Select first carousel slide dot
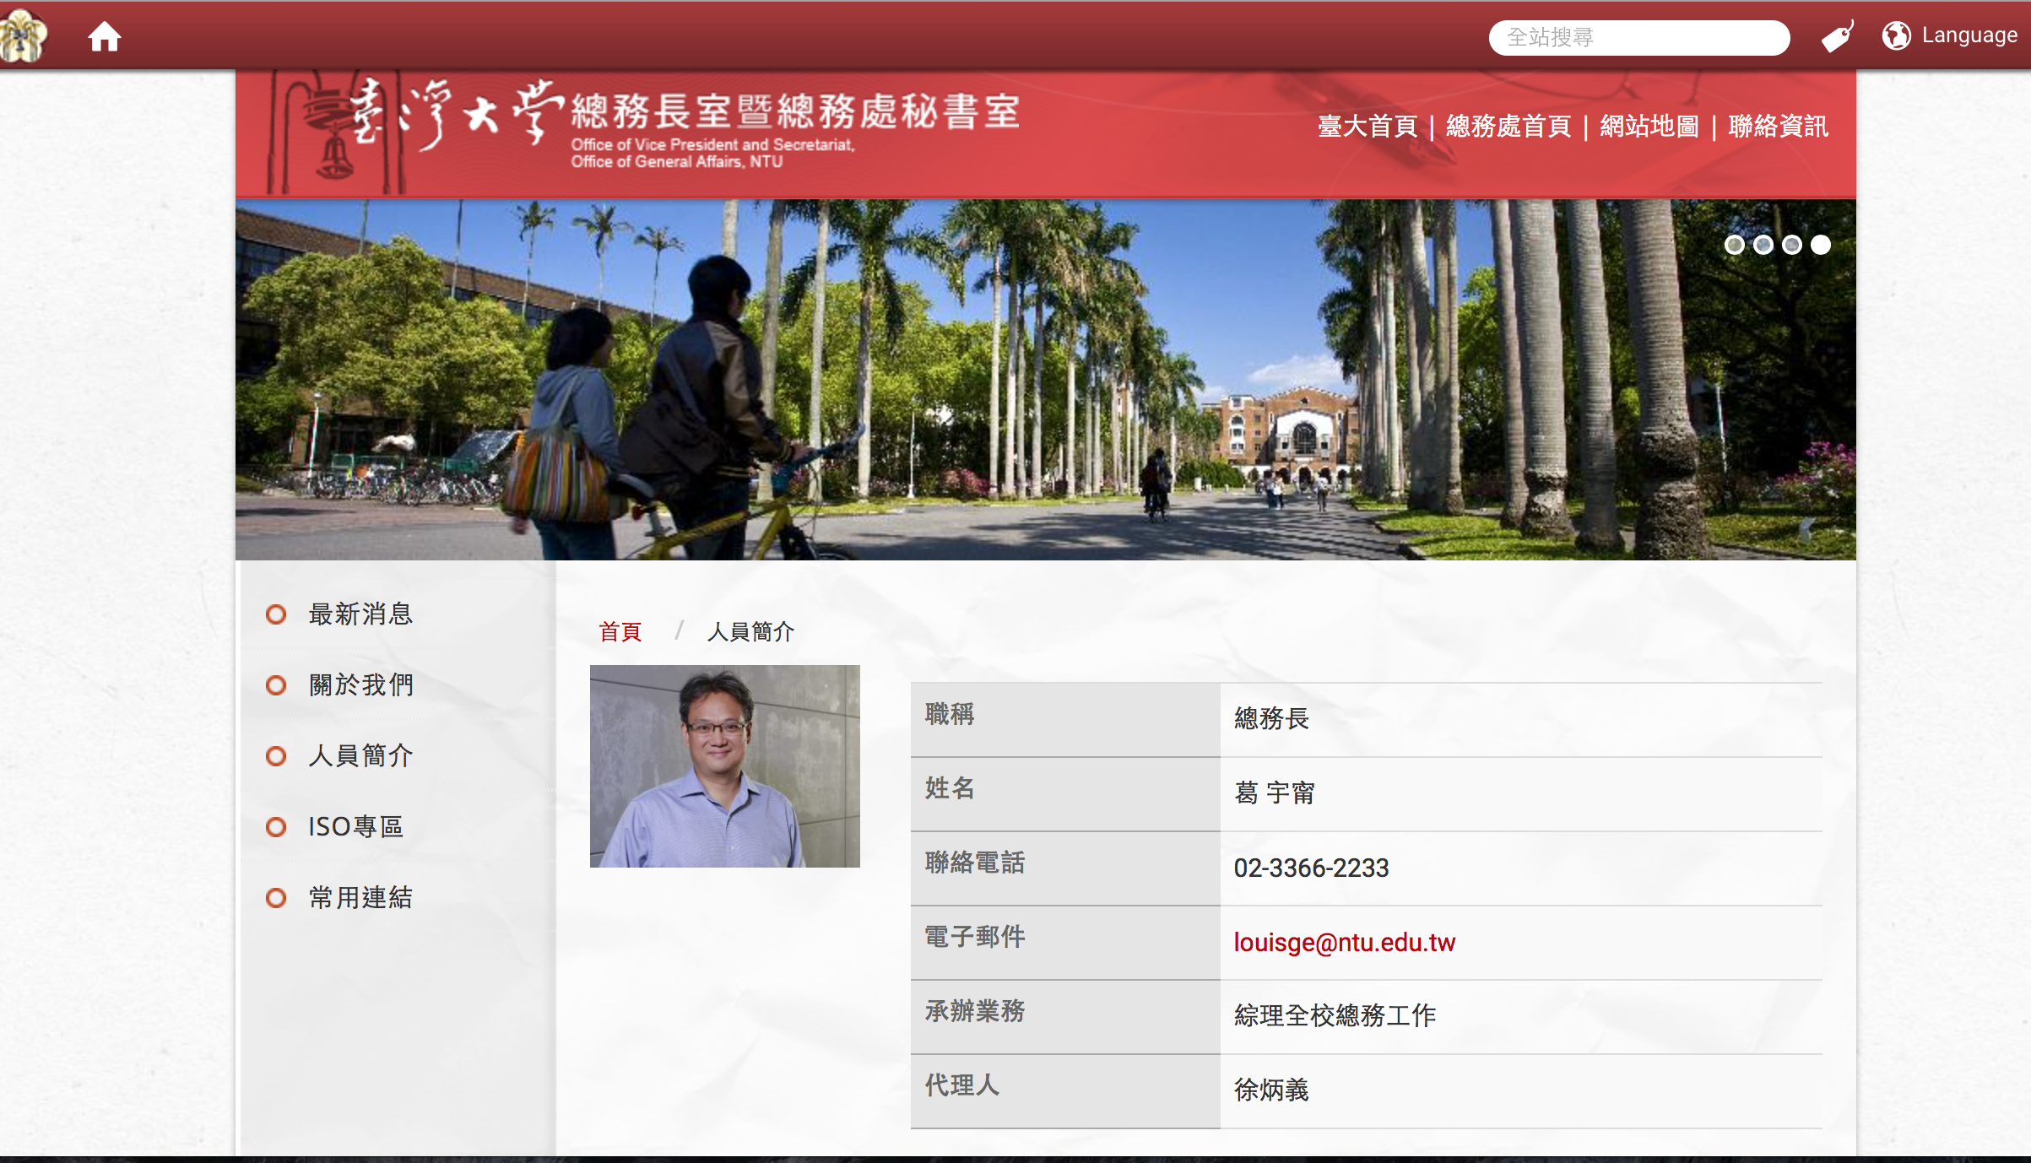This screenshot has height=1163, width=2031. point(1734,245)
